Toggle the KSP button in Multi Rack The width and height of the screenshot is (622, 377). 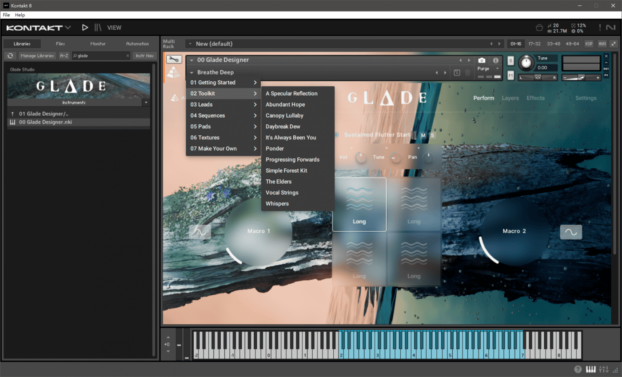point(589,44)
